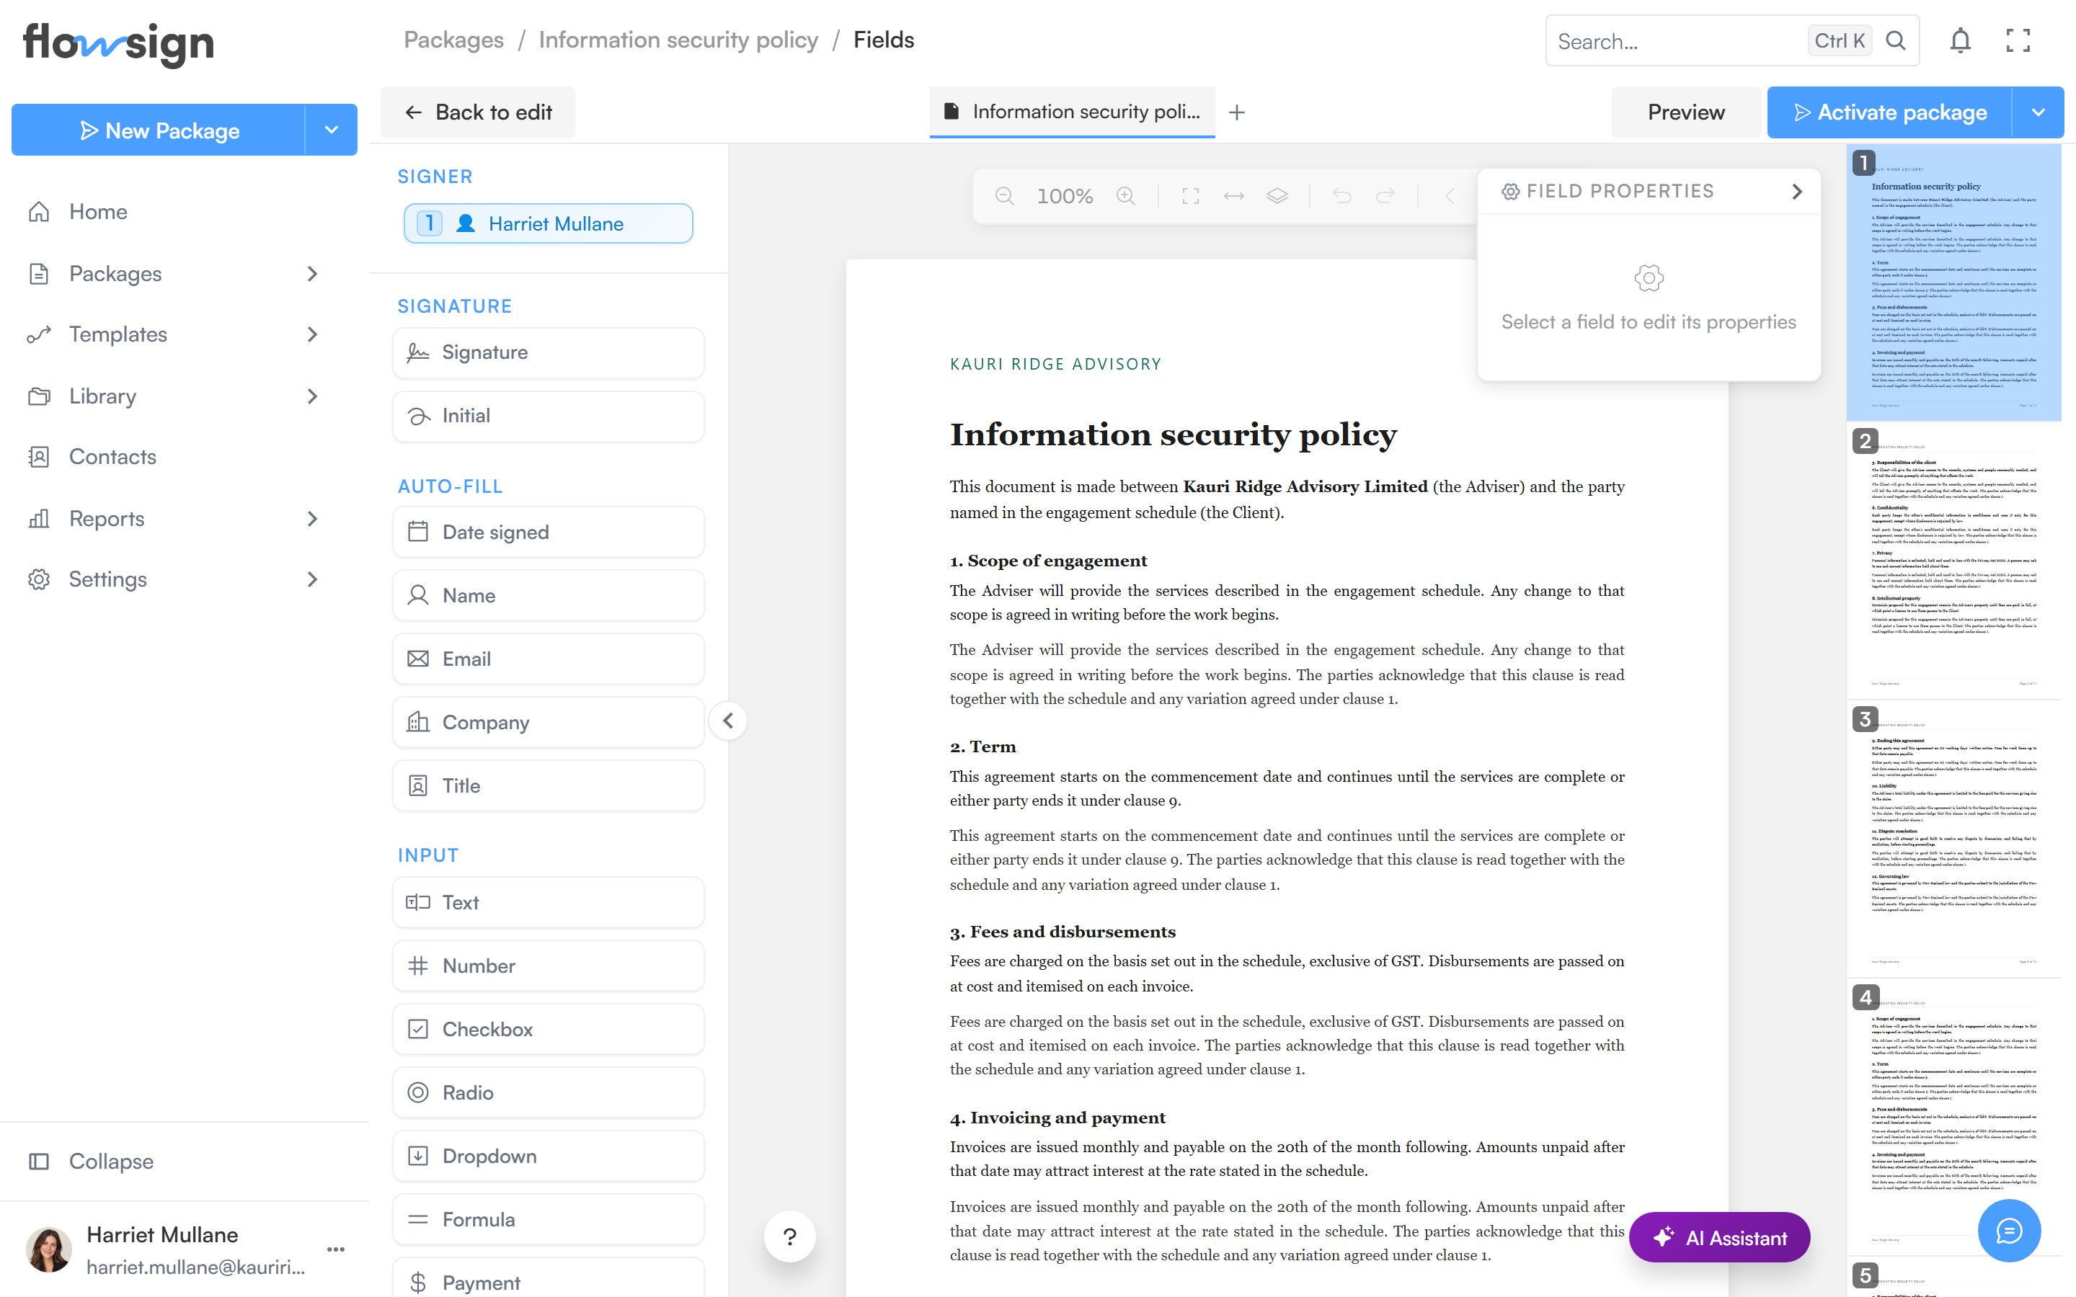This screenshot has height=1297, width=2076.
Task: Click the 100% zoom level
Action: tap(1065, 197)
